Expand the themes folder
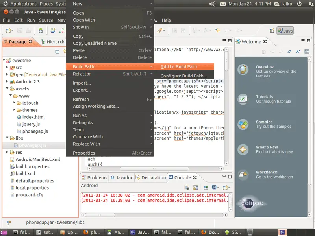The image size is (315, 236). (14, 110)
